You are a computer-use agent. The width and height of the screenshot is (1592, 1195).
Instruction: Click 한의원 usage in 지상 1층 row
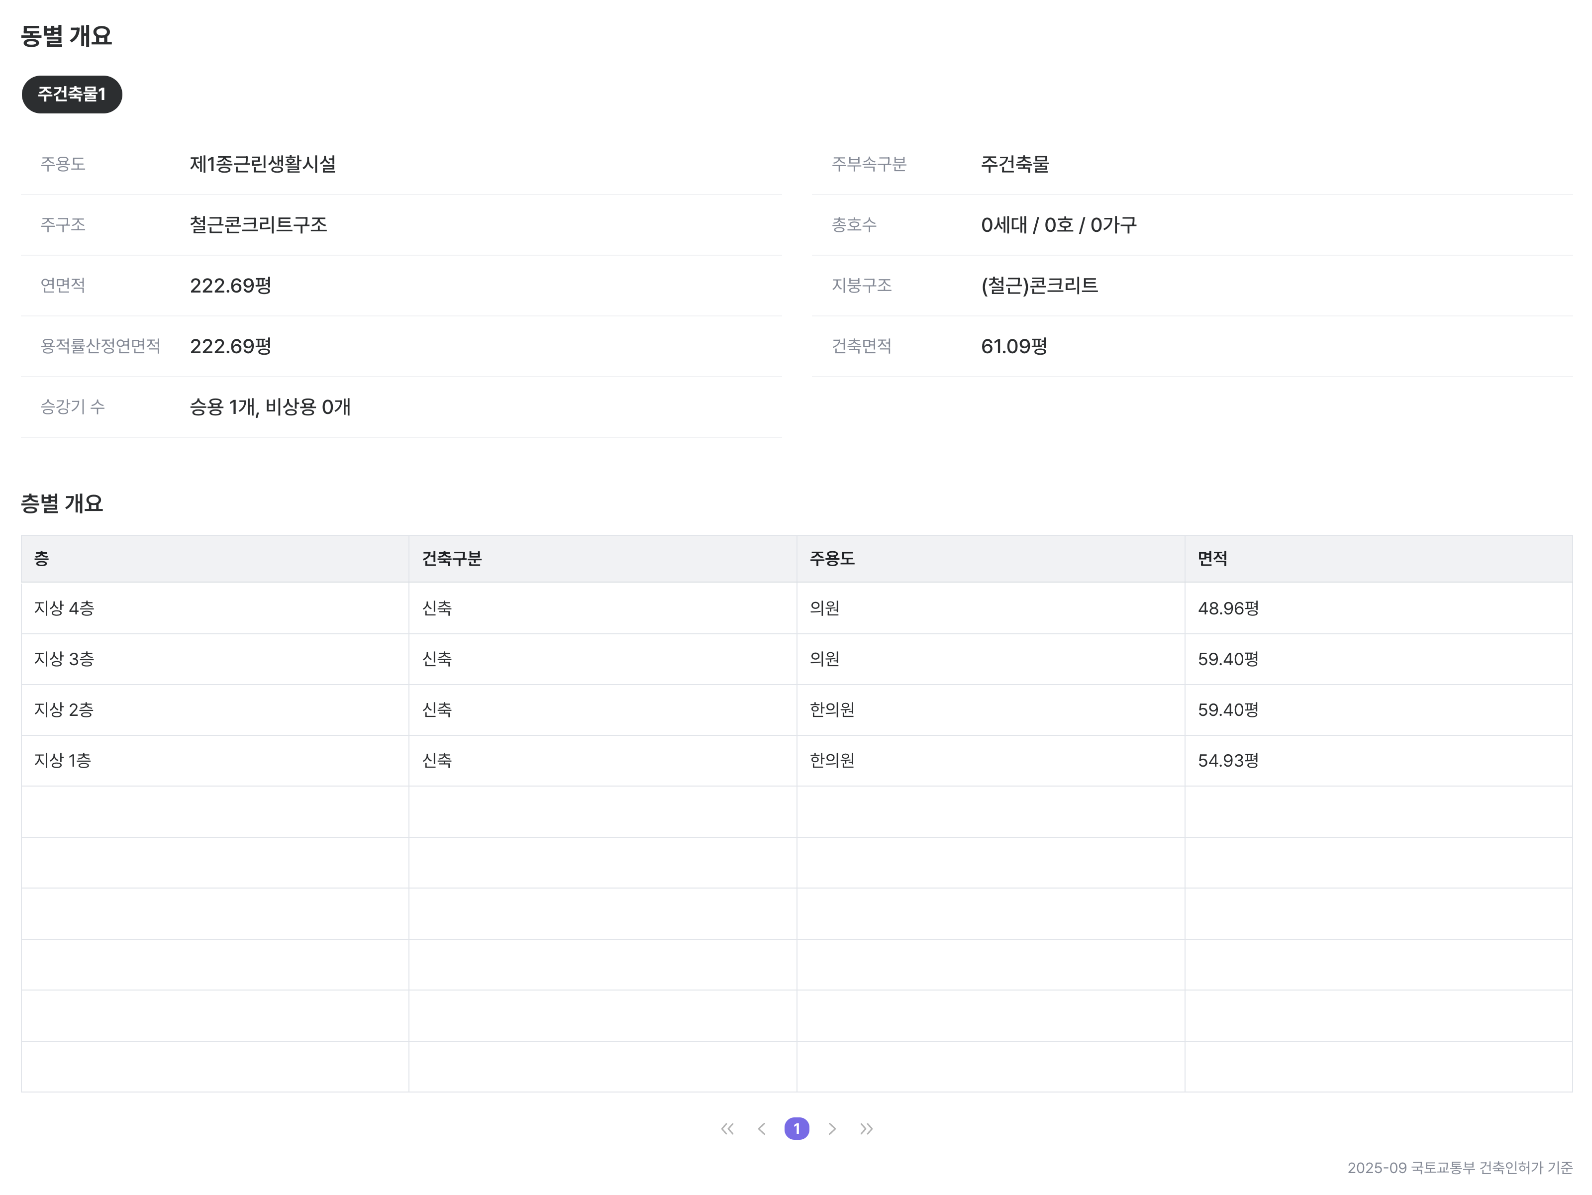click(832, 760)
